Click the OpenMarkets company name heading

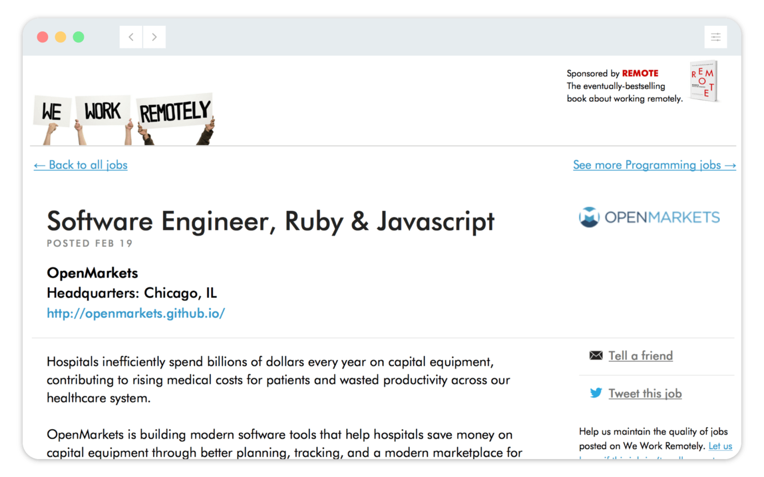point(92,273)
